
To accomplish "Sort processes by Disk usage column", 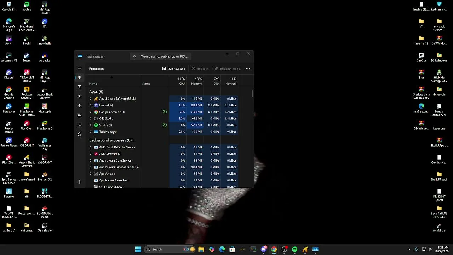I will pos(212,81).
